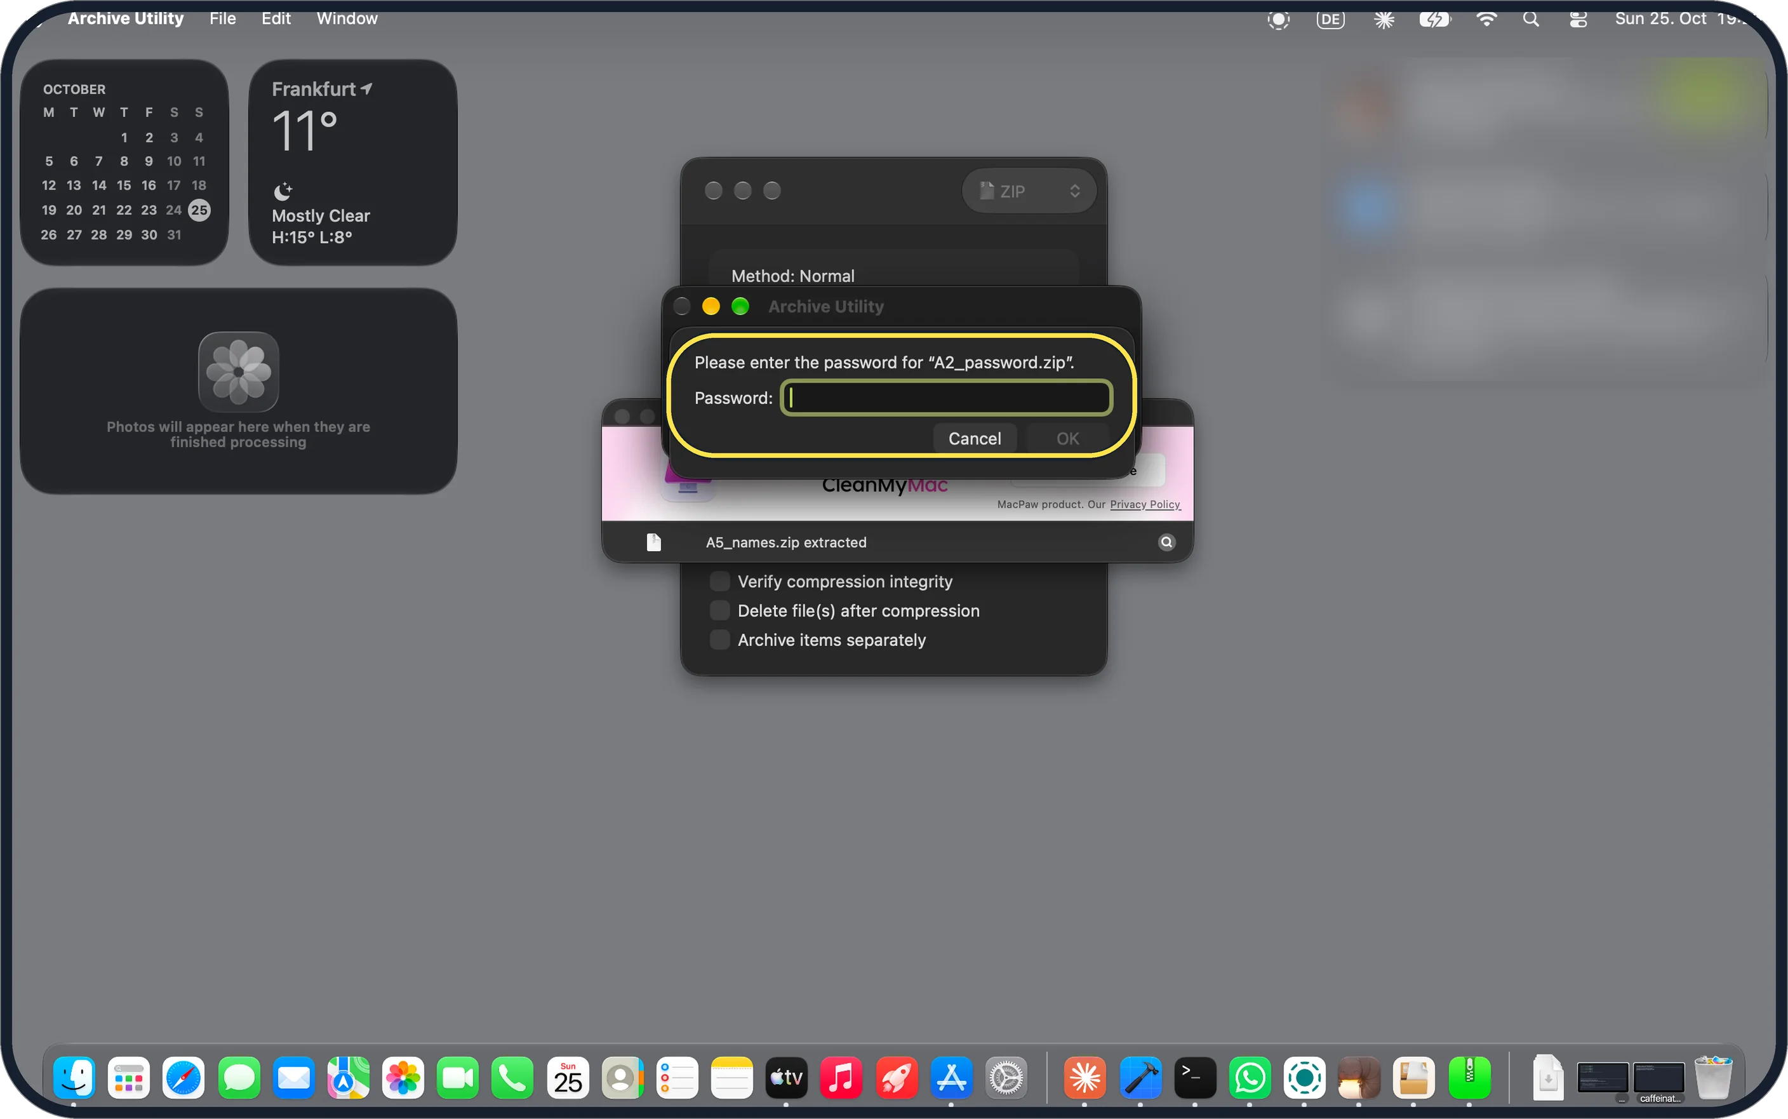
Task: Open the green Archive Utility zipper Dock icon
Action: (1469, 1077)
